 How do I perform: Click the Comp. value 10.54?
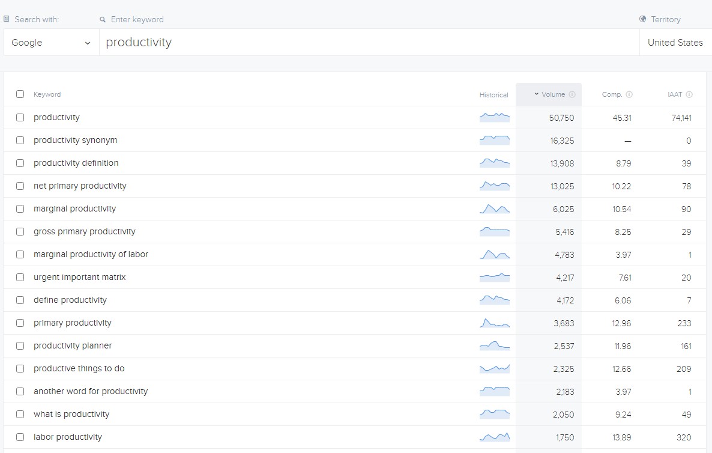pos(621,209)
